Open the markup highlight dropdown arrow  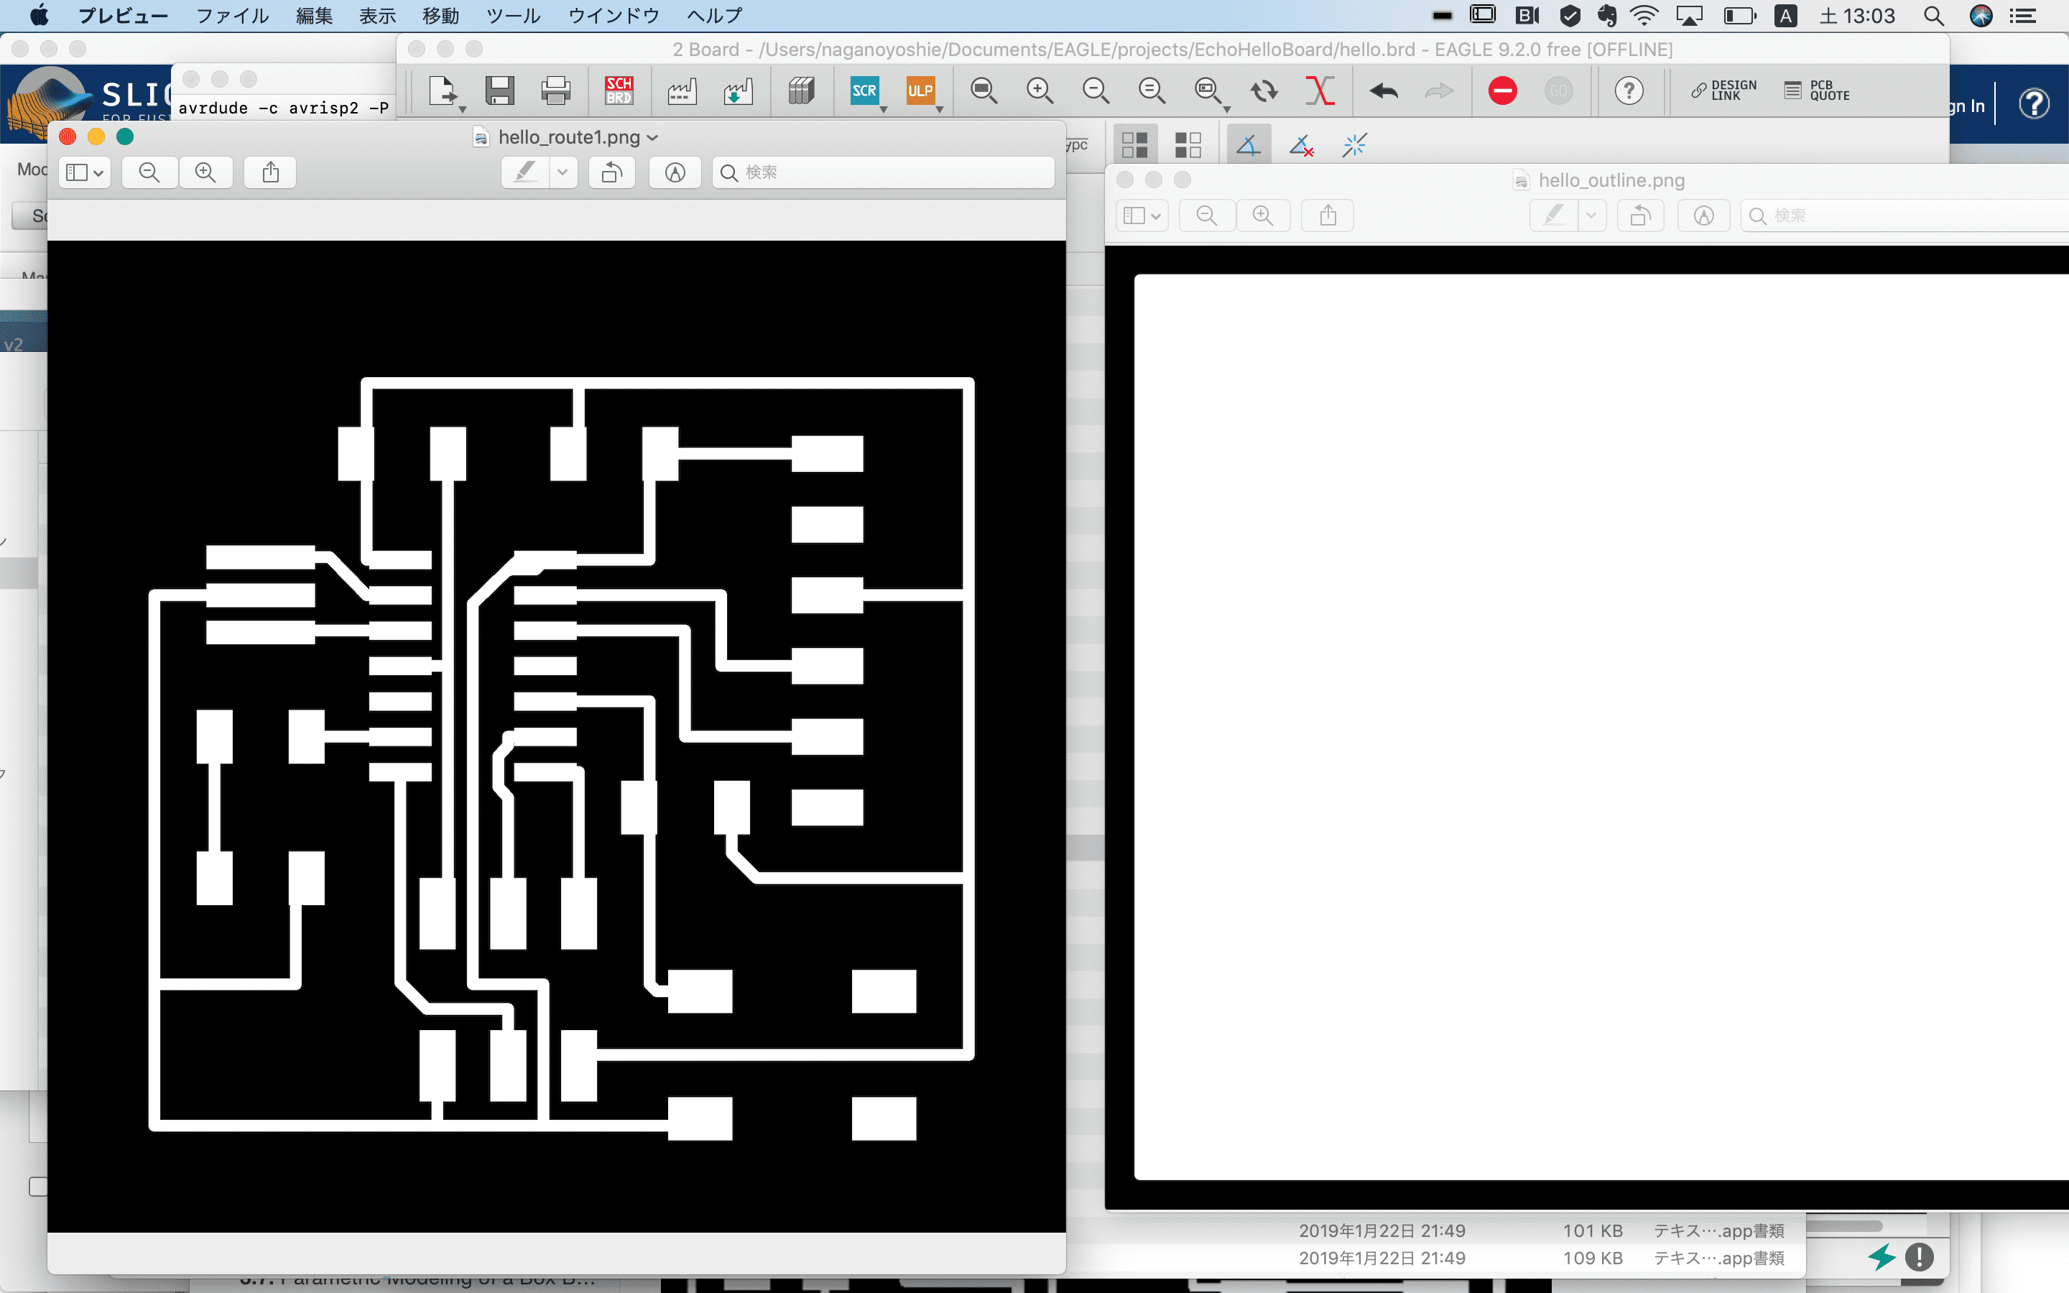pos(563,172)
